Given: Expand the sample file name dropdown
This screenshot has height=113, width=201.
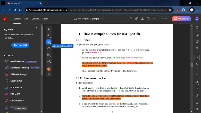Looking at the screenshot, I should point(102,19).
